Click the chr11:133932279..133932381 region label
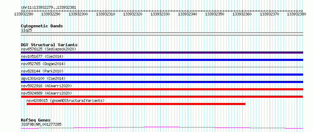This screenshot has height=132, width=313. (x=49, y=7)
